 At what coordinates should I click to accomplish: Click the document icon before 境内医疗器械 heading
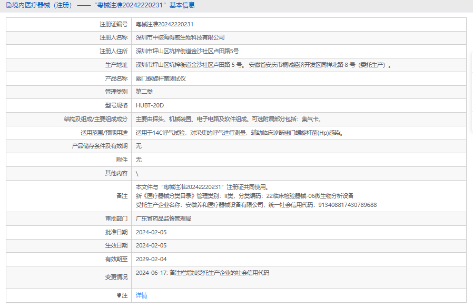pyautogui.click(x=9, y=5)
